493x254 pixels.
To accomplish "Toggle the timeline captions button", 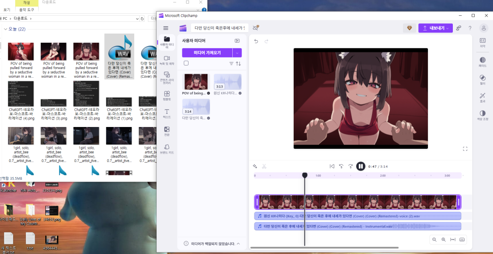I will point(462,240).
